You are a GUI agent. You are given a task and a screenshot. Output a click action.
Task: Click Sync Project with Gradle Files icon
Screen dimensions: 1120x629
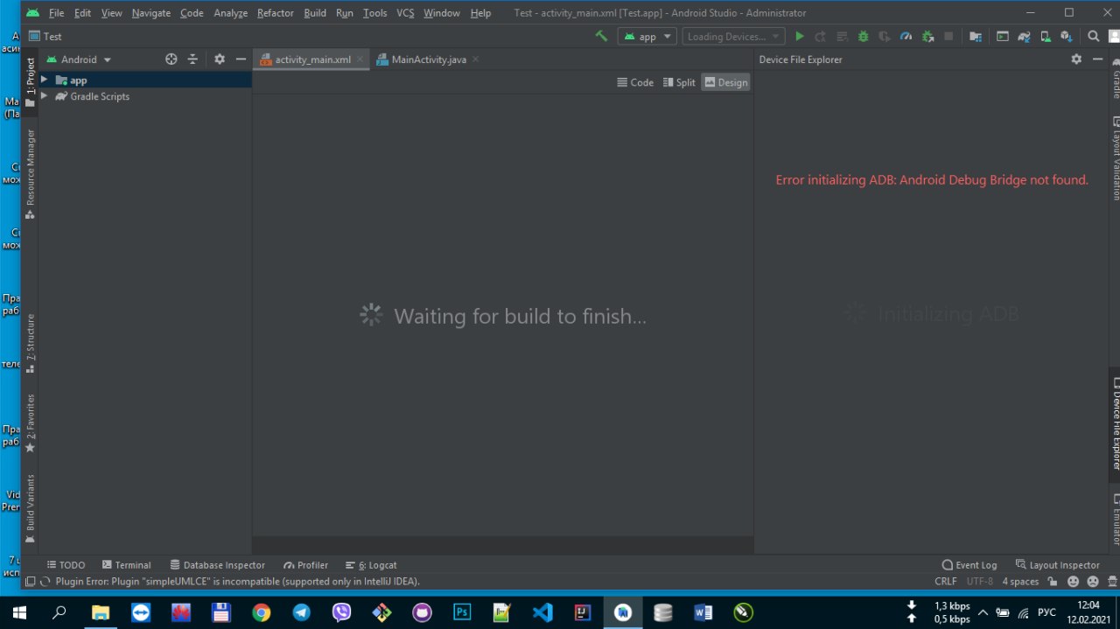click(1024, 36)
